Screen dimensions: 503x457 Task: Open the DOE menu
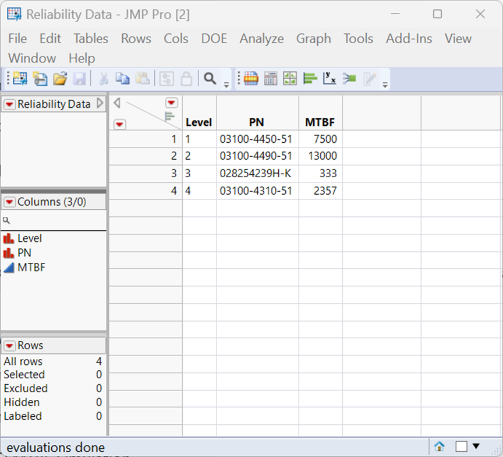(214, 38)
